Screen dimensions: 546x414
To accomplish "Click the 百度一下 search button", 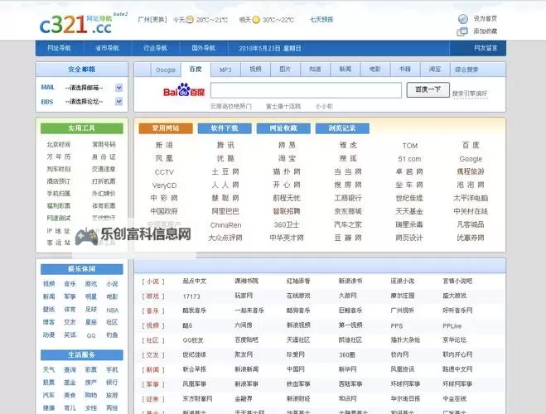I will 428,89.
